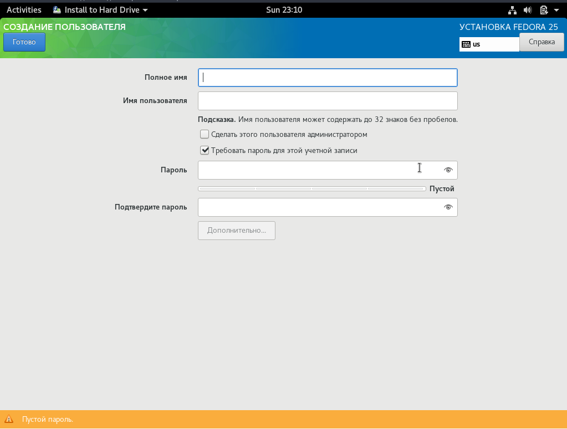Open the system menu arrow in top-right corner
This screenshot has width=567, height=429.
pos(556,11)
